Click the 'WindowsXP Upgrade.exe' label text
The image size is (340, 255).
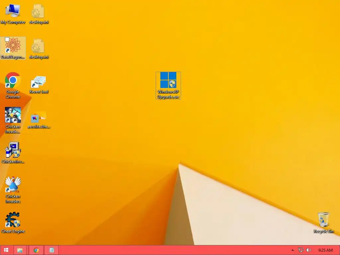coord(168,94)
